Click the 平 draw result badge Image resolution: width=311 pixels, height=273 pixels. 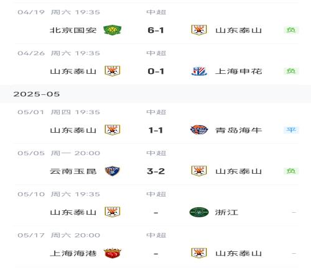291,130
